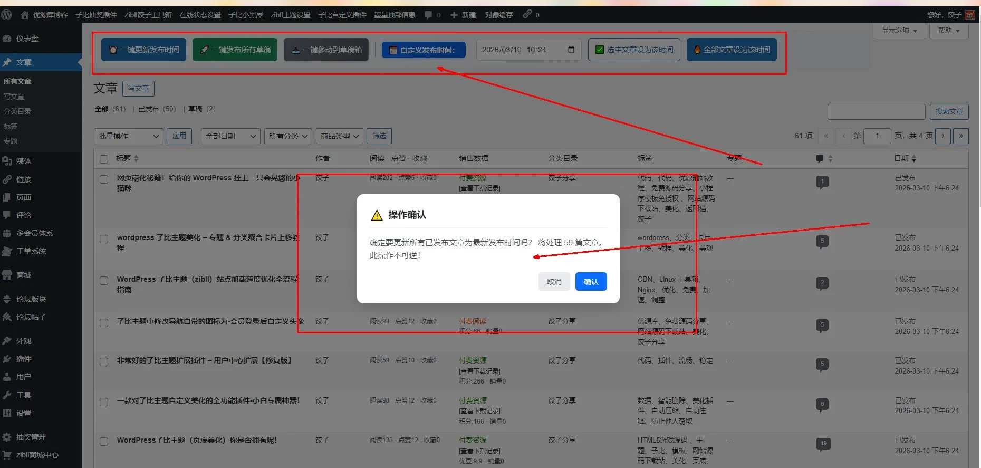
Task: Open Zibll饺子工具箱 admin bar menu
Action: click(148, 15)
